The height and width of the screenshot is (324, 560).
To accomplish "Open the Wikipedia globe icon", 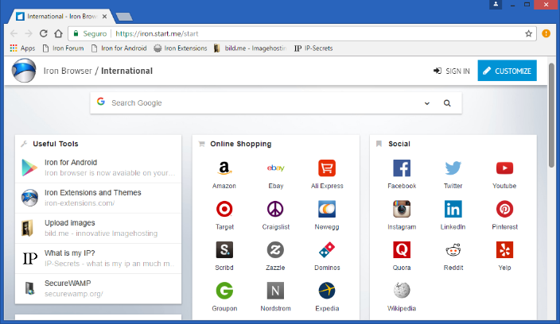I will (402, 291).
